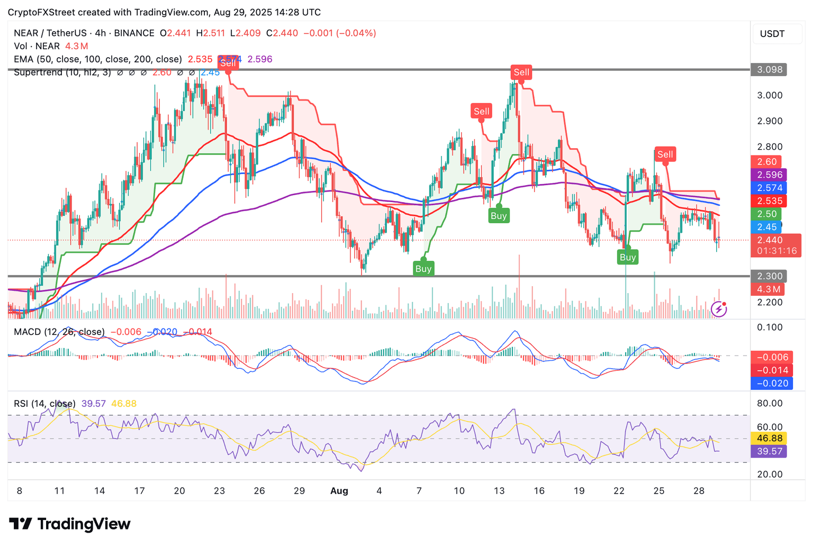Expand the Supertrend indicator legend
The height and width of the screenshot is (547, 813).
tap(62, 72)
